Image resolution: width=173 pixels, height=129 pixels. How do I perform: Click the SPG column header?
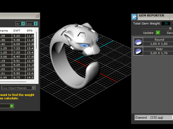30,30
